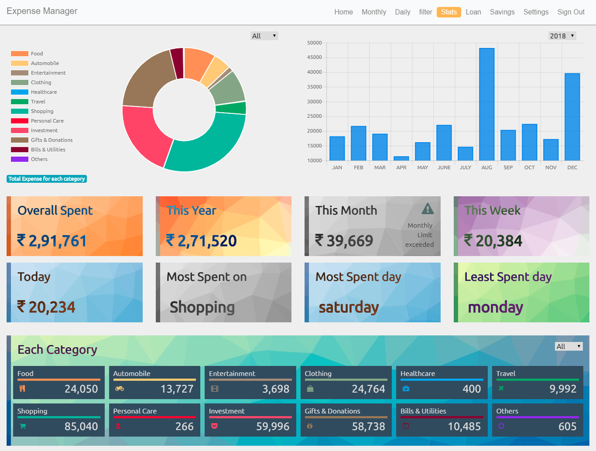The height and width of the screenshot is (451, 596).
Task: Click the Bills & Utilities icon
Action: tap(405, 426)
